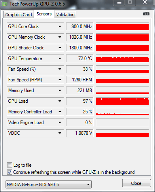Click the 97 % GPU Load value field
This screenshot has height=192, width=155.
point(80,101)
